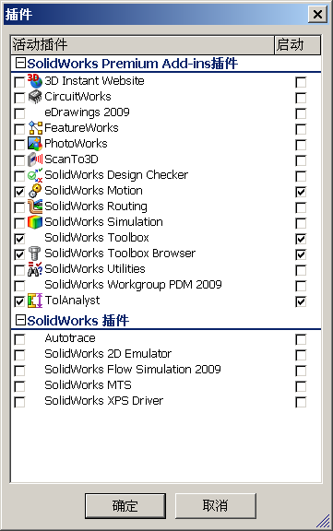The height and width of the screenshot is (531, 333).
Task: Click the SolidWorks Utilities binoculars icon
Action: (x=35, y=269)
